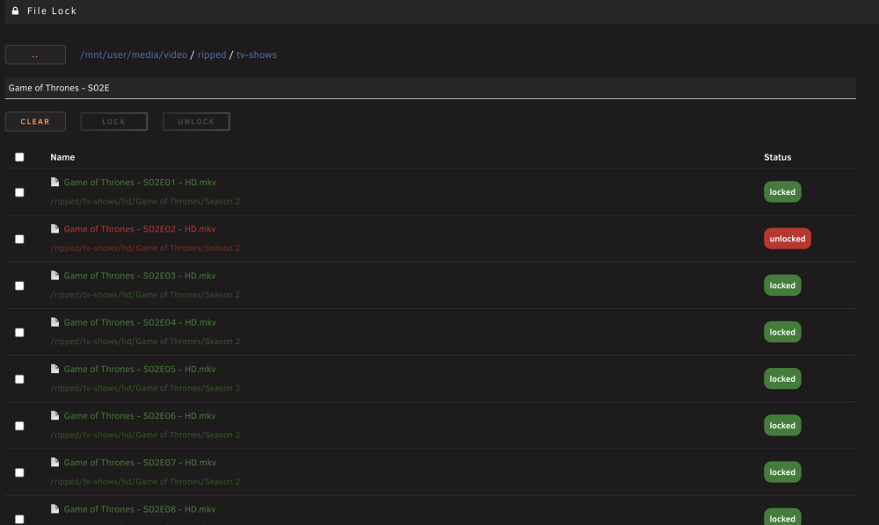Click Game of Thrones - S02E04 - HD.mkv
Image resolution: width=879 pixels, height=525 pixels.
pyautogui.click(x=140, y=322)
